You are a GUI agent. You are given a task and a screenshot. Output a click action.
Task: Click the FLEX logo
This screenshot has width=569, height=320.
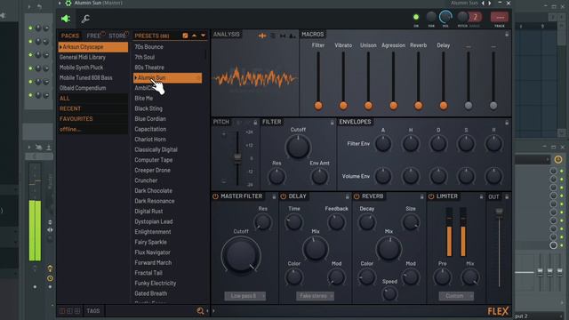pos(498,311)
